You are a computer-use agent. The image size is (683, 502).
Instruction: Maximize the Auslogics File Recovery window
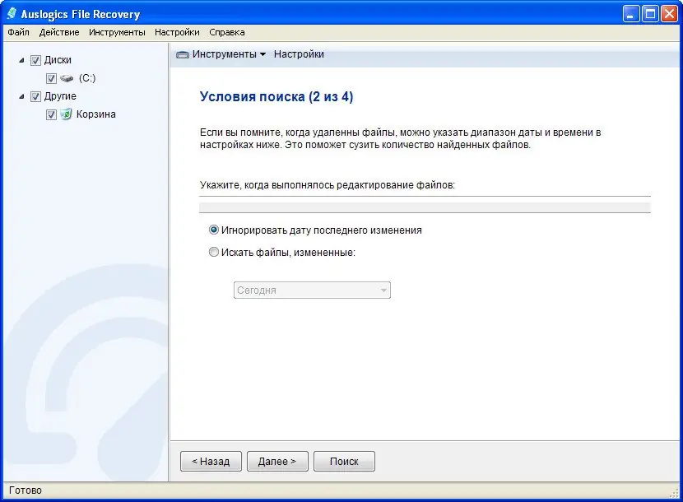[x=650, y=14]
